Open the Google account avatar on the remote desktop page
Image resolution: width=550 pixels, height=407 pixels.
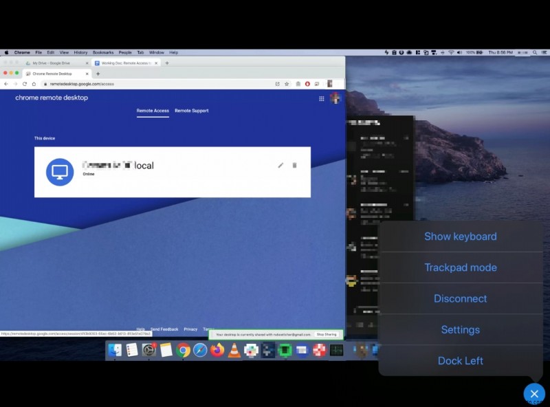[335, 98]
